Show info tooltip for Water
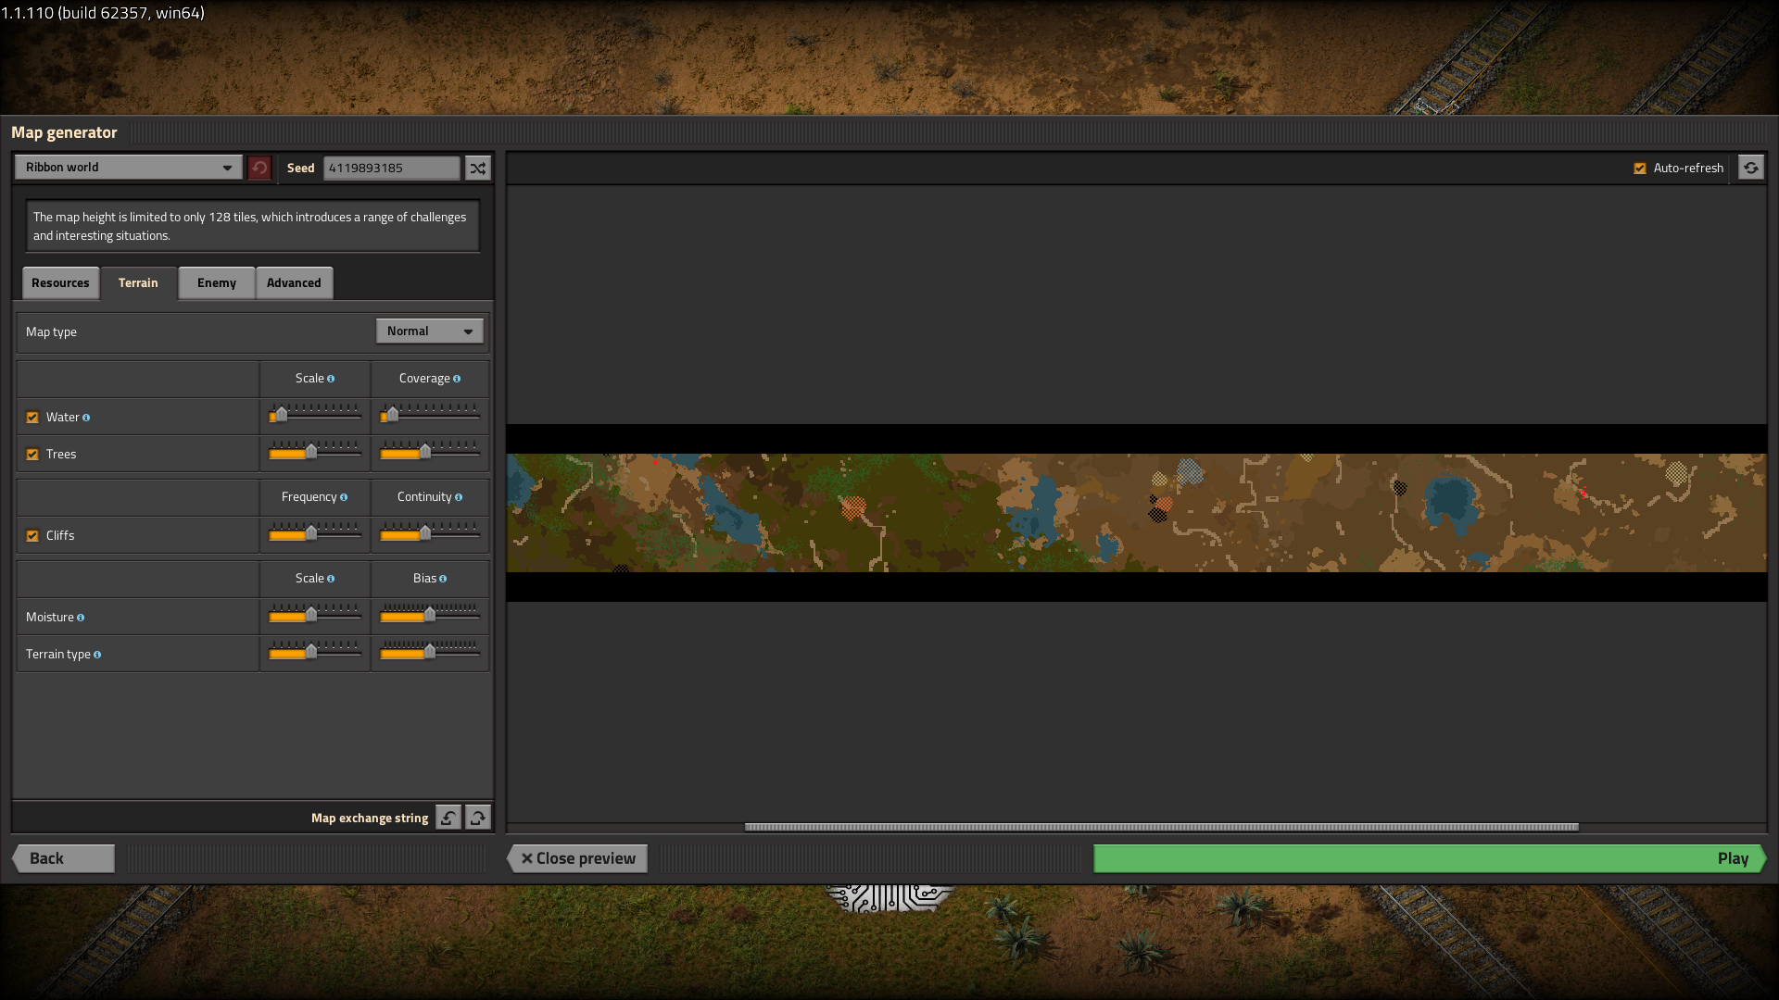 pyautogui.click(x=86, y=418)
